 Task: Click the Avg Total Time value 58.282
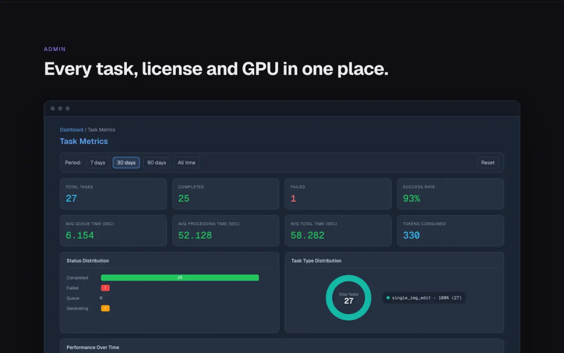308,236
